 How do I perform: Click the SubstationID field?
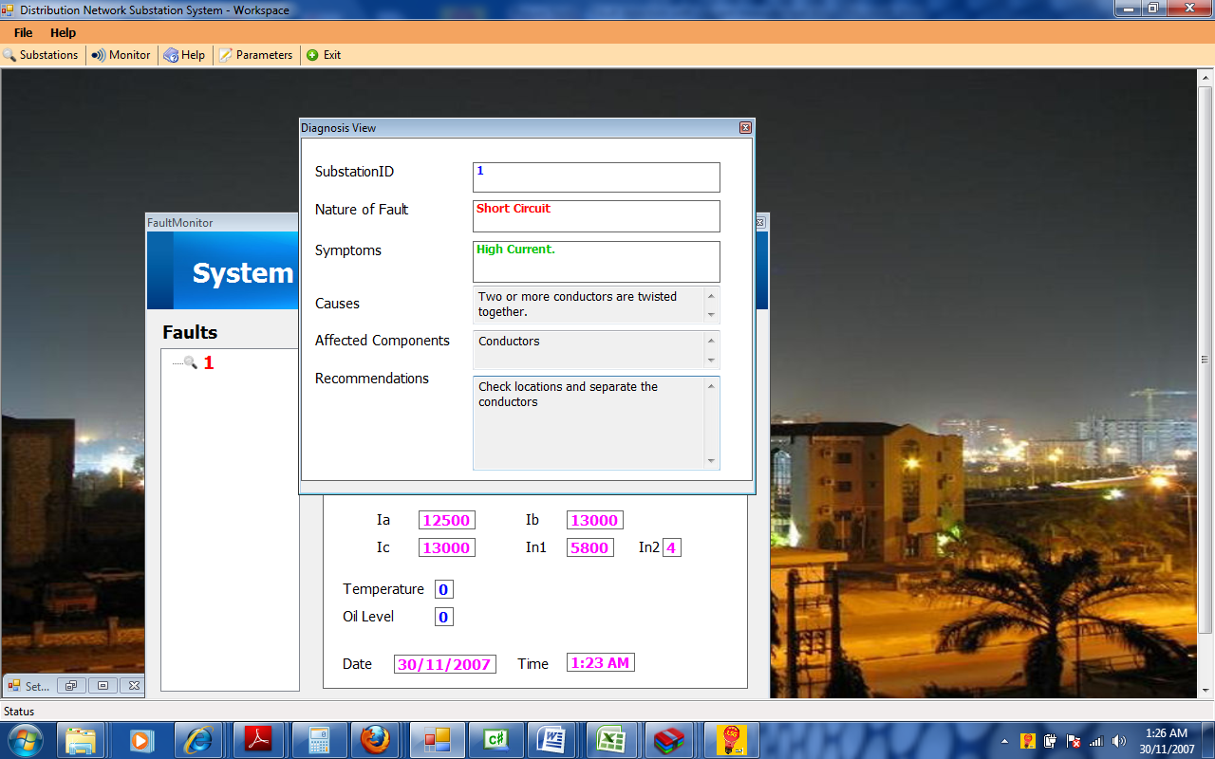point(595,177)
